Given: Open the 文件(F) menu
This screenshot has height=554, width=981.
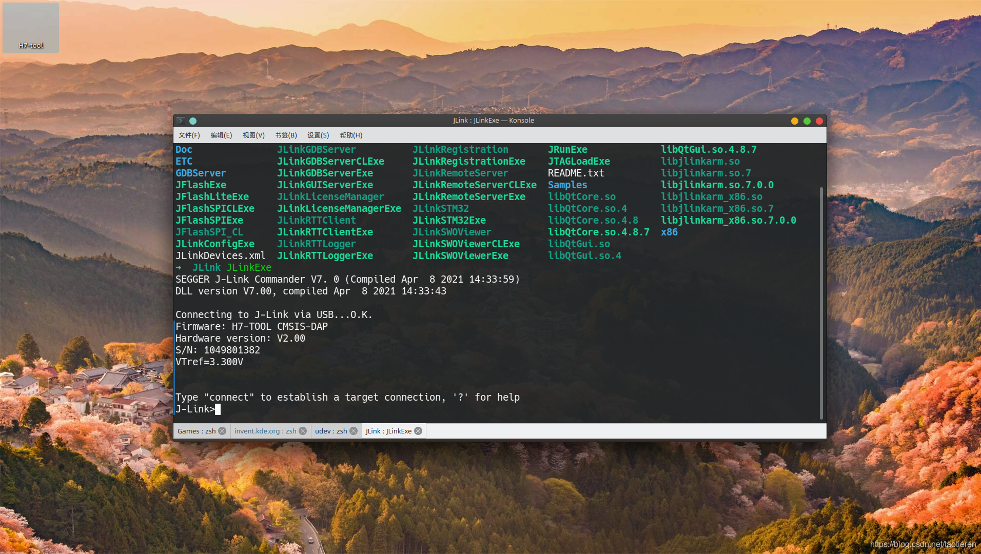Looking at the screenshot, I should pos(189,135).
